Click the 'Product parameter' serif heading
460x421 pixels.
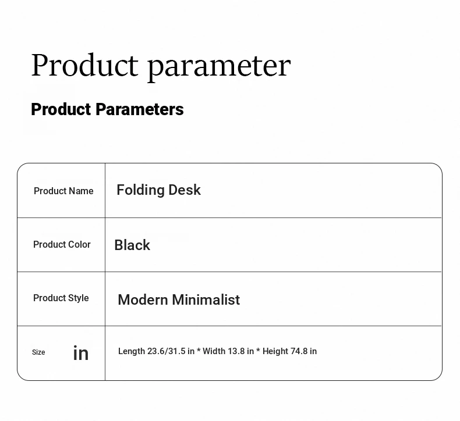pos(161,66)
